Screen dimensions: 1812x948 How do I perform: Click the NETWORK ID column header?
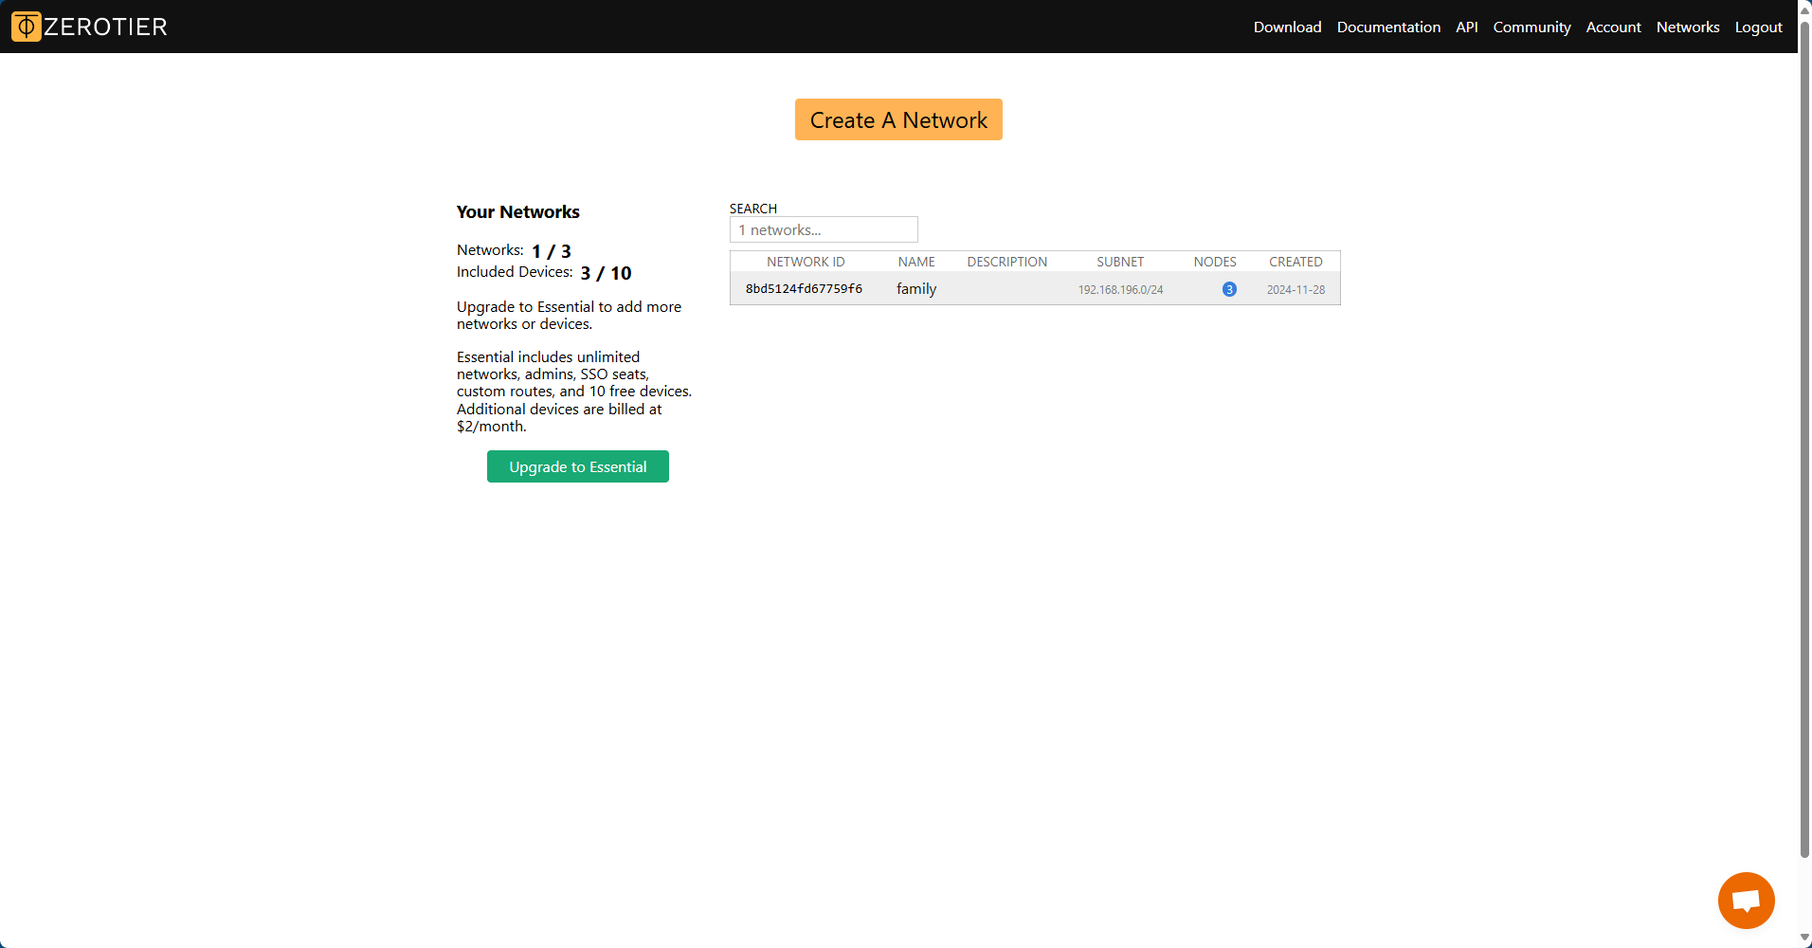806,262
